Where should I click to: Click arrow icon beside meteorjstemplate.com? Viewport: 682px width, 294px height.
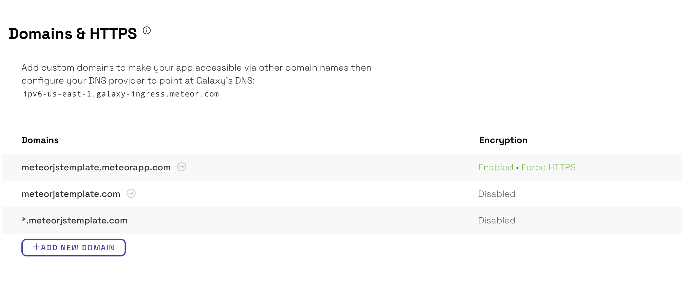[x=131, y=193]
